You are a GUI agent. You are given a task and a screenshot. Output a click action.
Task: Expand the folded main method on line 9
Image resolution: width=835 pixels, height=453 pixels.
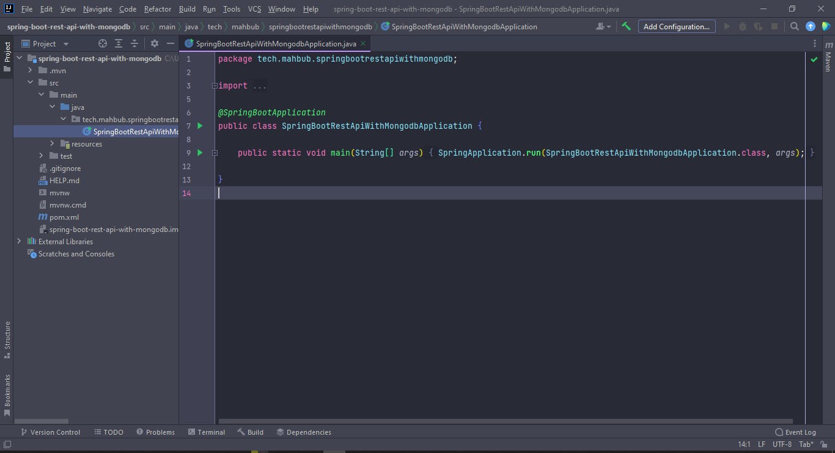point(215,153)
